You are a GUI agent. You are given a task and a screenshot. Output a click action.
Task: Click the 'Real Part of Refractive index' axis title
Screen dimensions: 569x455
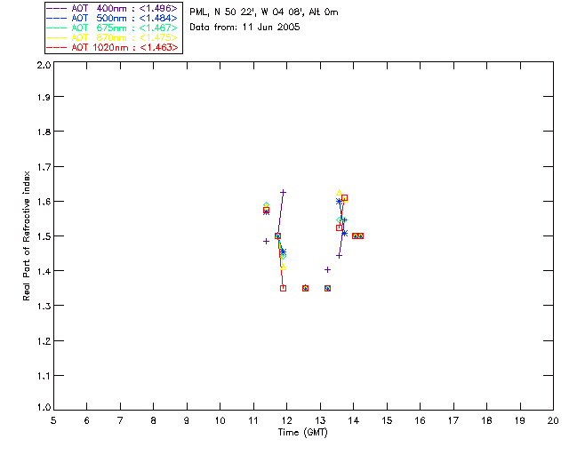coord(27,235)
